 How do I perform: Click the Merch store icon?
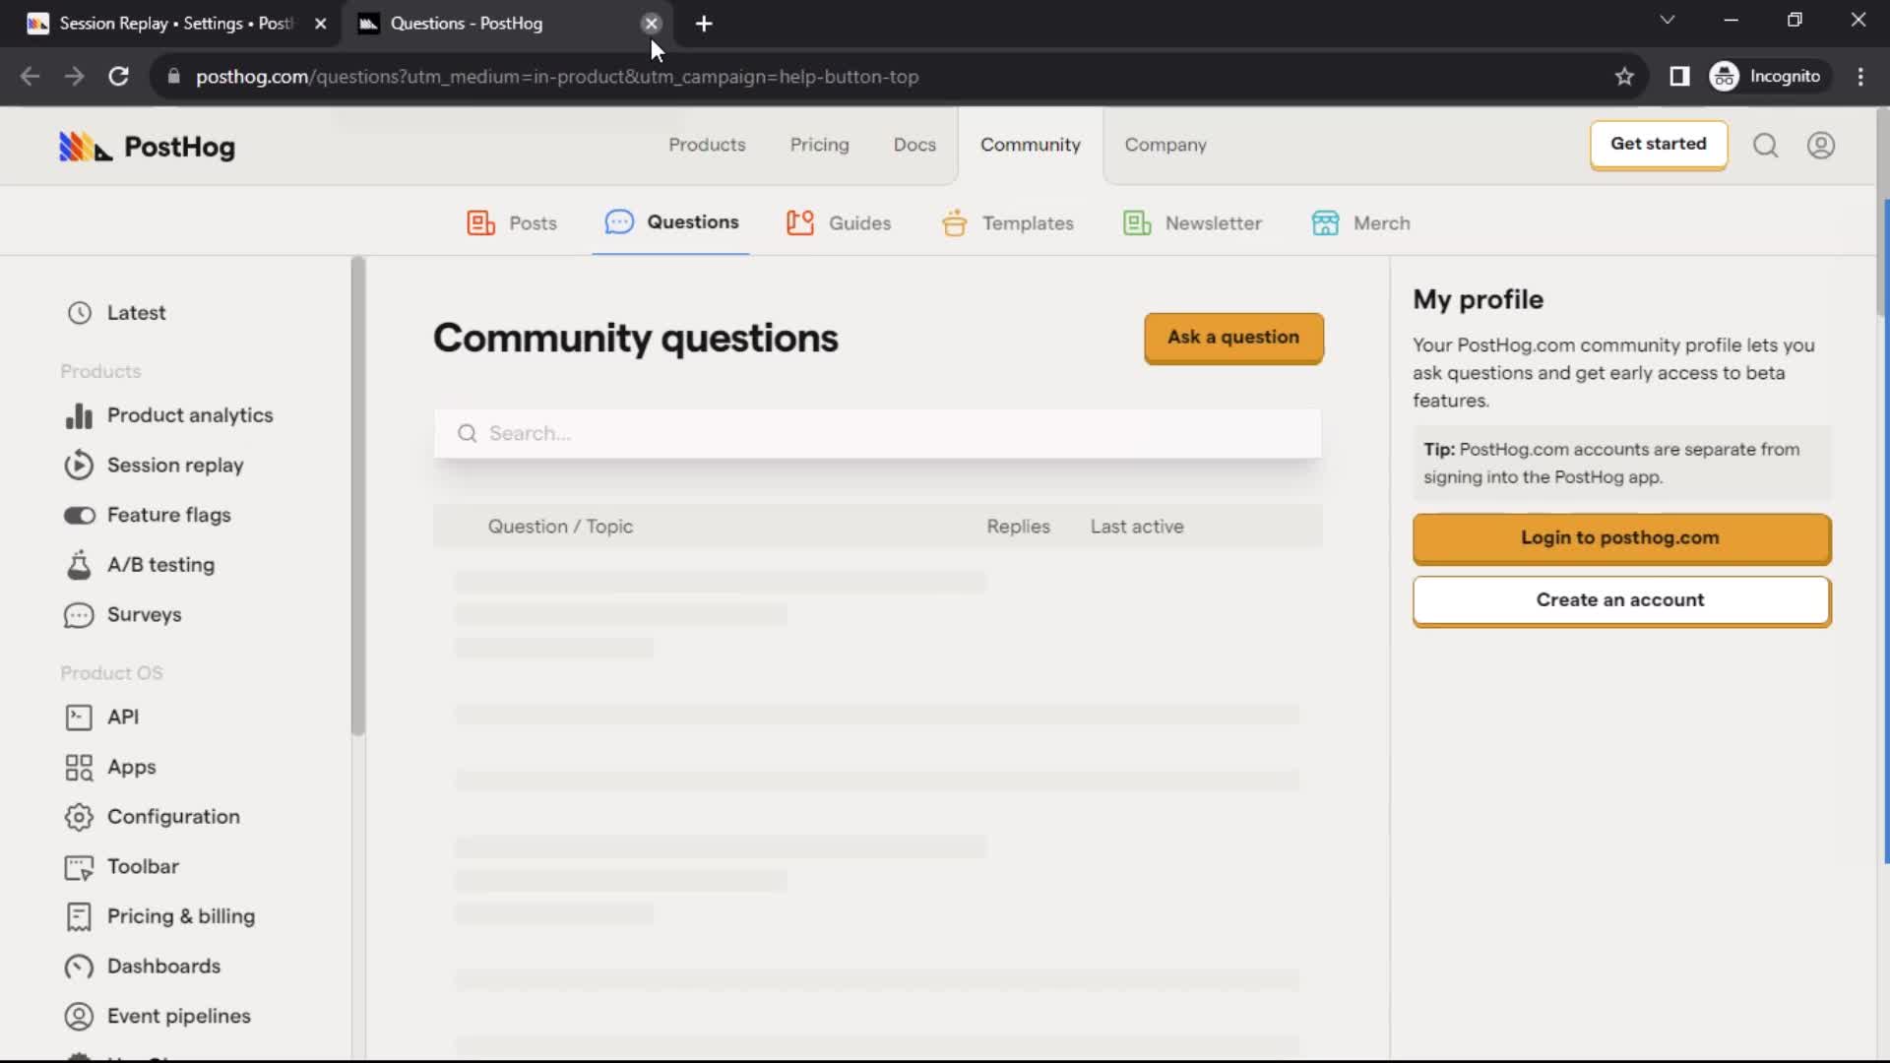click(1325, 223)
